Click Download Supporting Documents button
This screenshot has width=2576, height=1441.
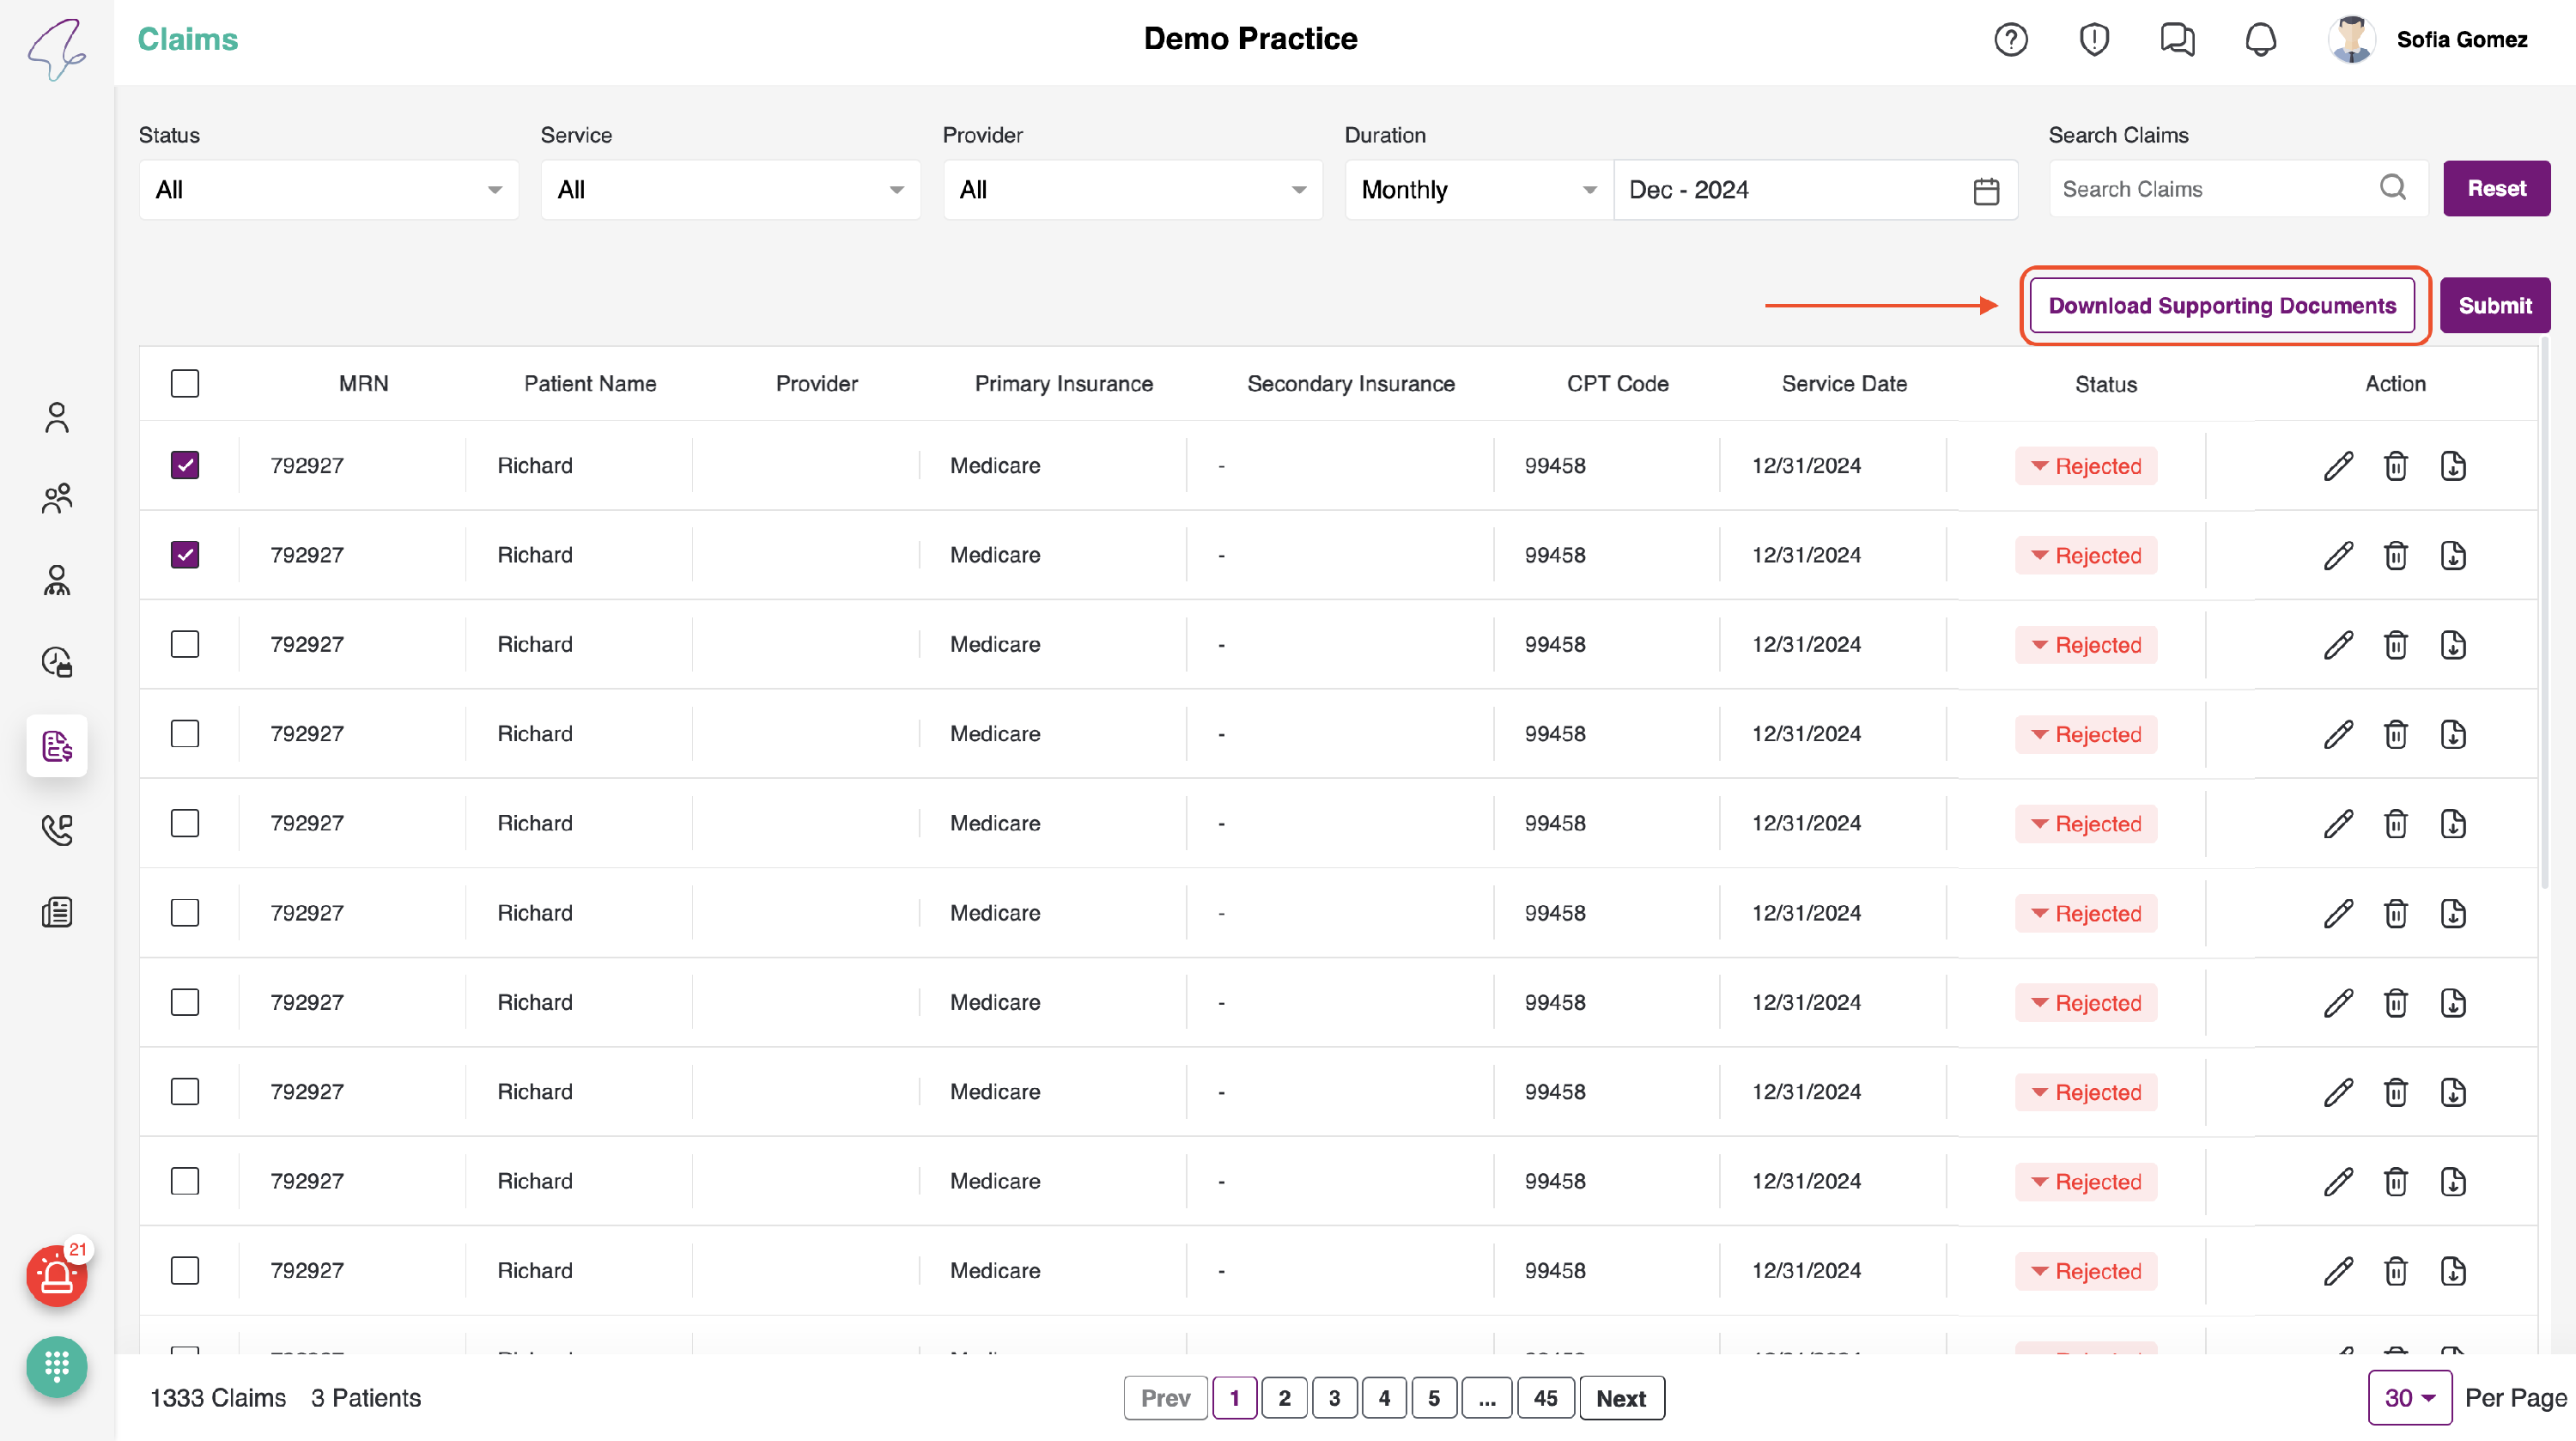[2222, 306]
